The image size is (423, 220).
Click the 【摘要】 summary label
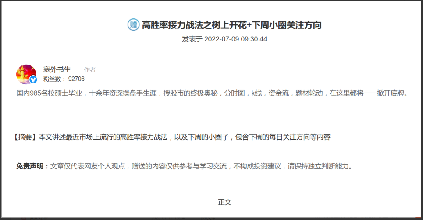coord(25,137)
